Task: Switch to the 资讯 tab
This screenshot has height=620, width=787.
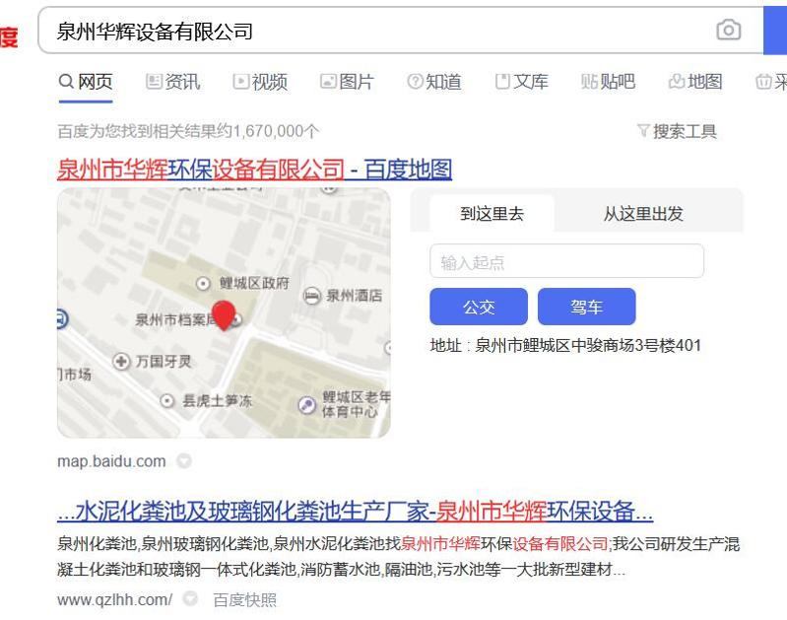Action: (173, 82)
